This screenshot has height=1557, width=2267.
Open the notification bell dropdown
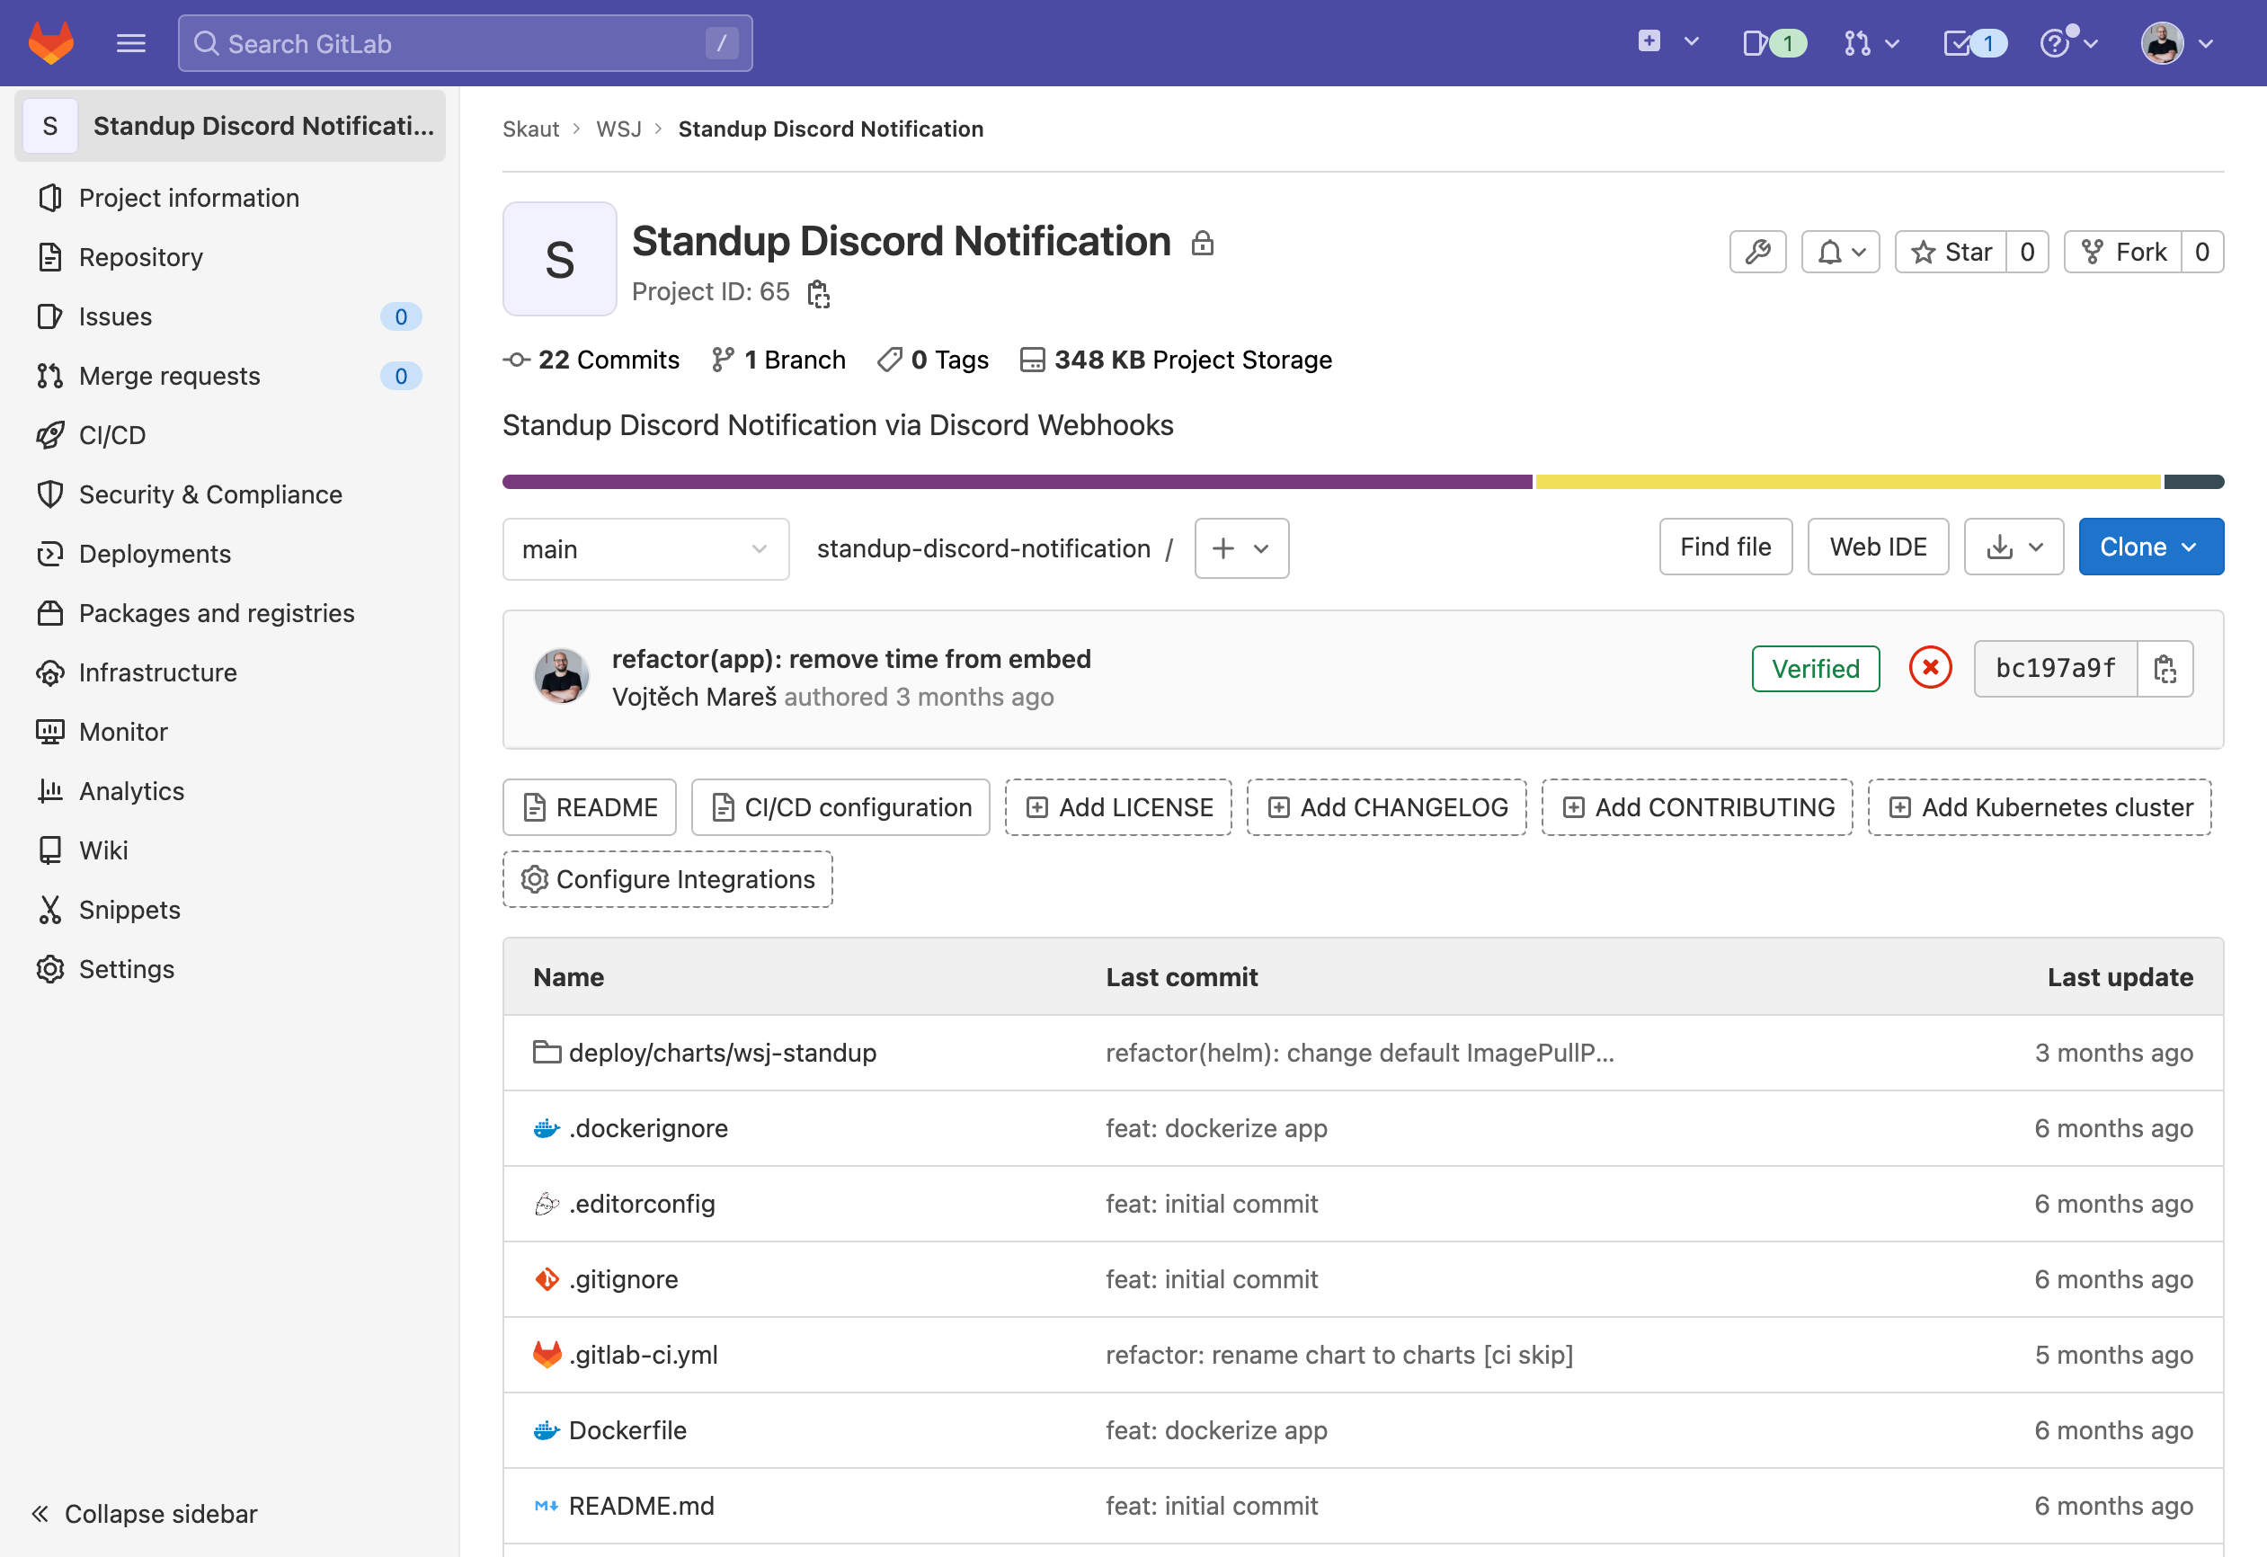pyautogui.click(x=1840, y=253)
